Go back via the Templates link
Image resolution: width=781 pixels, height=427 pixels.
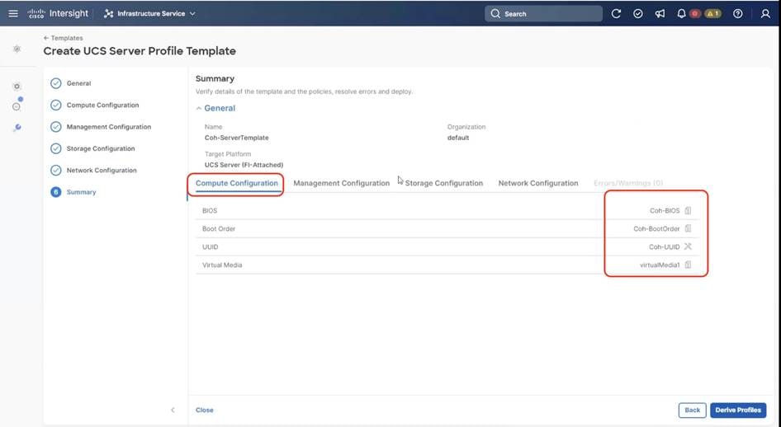(x=64, y=38)
